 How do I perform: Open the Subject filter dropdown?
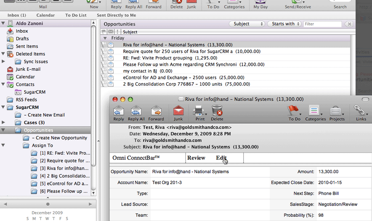coord(247,24)
